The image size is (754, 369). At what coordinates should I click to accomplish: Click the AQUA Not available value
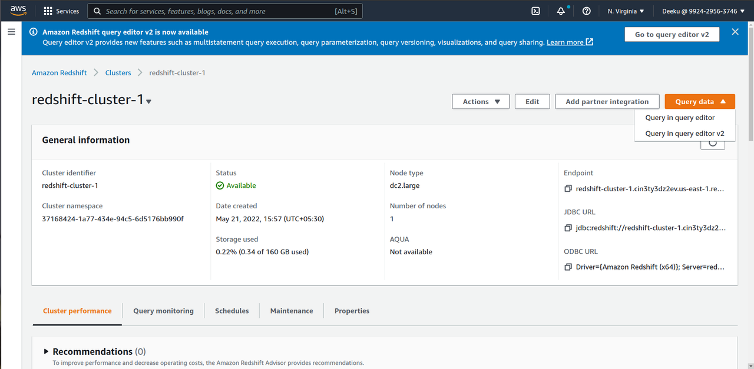(x=411, y=252)
